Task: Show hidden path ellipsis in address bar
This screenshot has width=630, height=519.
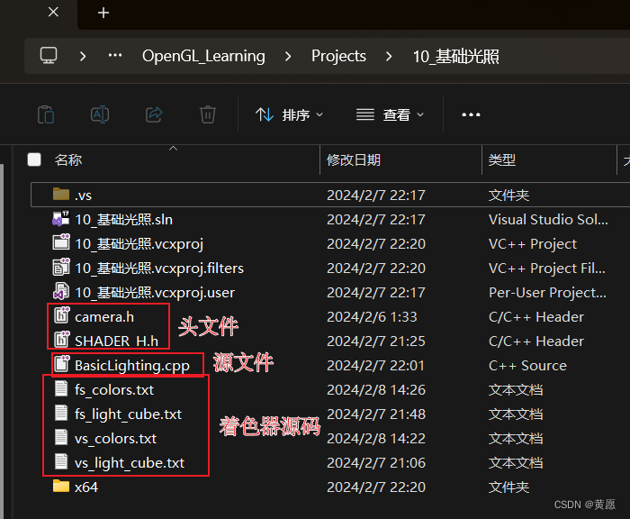Action: click(x=115, y=55)
